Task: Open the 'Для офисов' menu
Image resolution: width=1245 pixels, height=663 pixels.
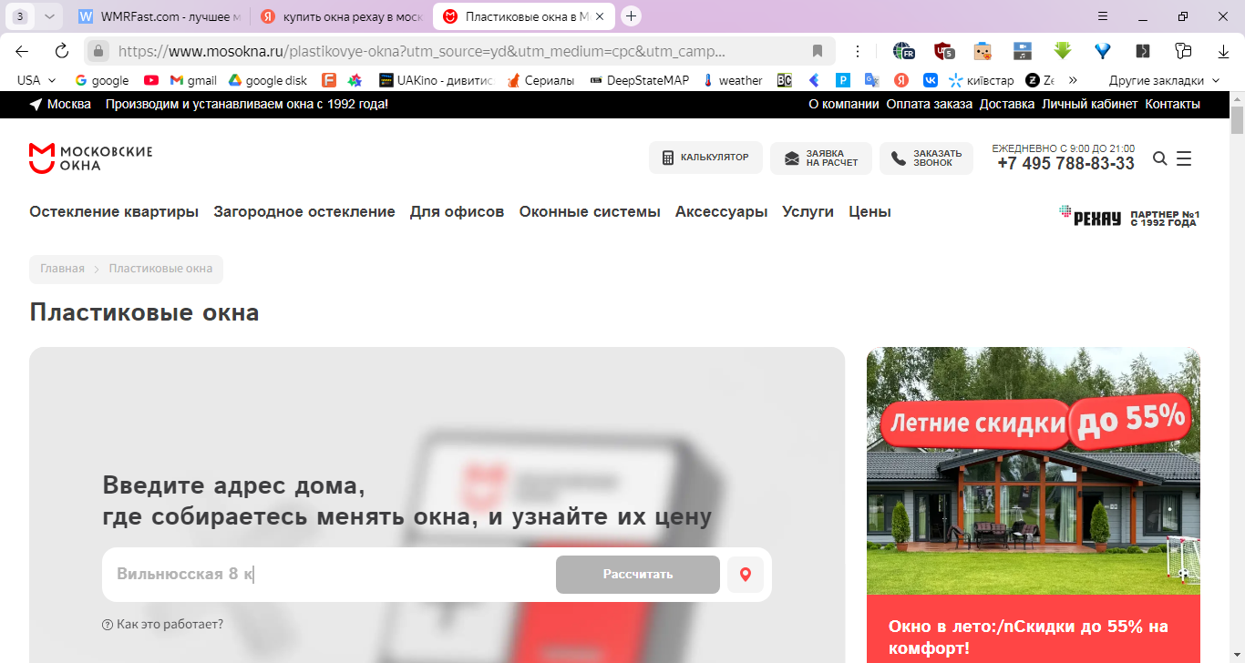Action: (457, 211)
